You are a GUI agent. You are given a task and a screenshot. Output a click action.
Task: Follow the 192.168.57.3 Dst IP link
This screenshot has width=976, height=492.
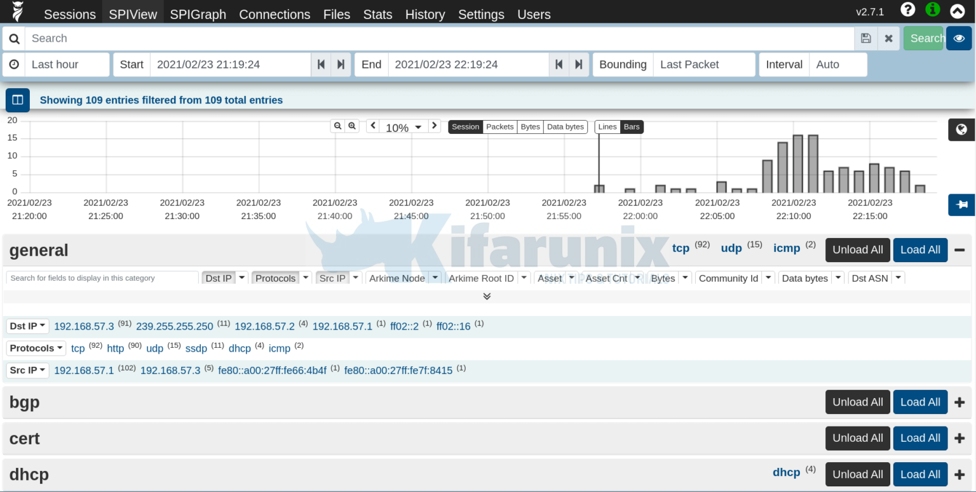click(x=84, y=326)
